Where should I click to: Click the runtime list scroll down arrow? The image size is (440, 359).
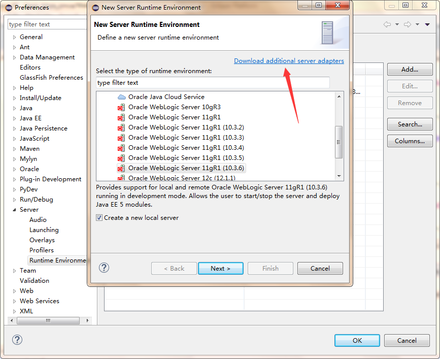coord(339,176)
